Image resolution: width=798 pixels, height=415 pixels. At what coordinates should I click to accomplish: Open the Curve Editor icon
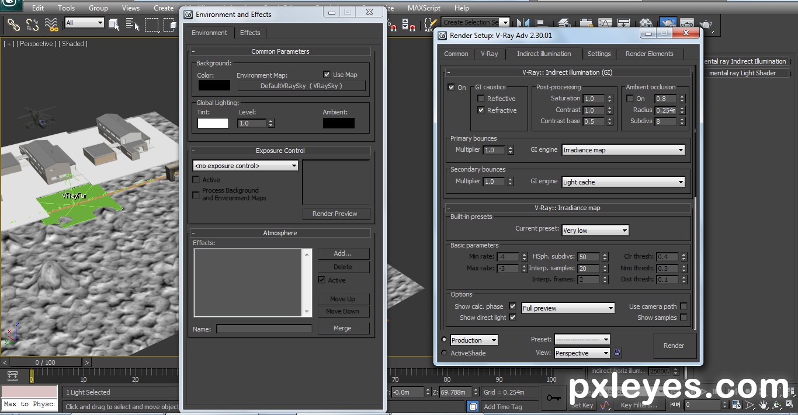coord(605,23)
